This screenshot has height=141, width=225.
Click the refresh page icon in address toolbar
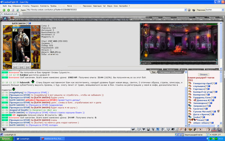pos(18,10)
